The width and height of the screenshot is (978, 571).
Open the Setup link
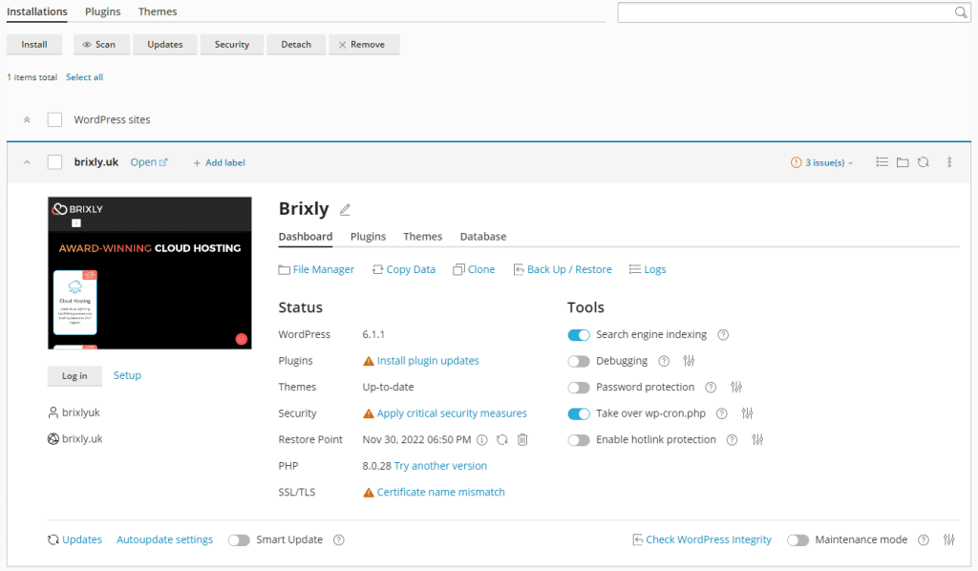[x=127, y=375]
